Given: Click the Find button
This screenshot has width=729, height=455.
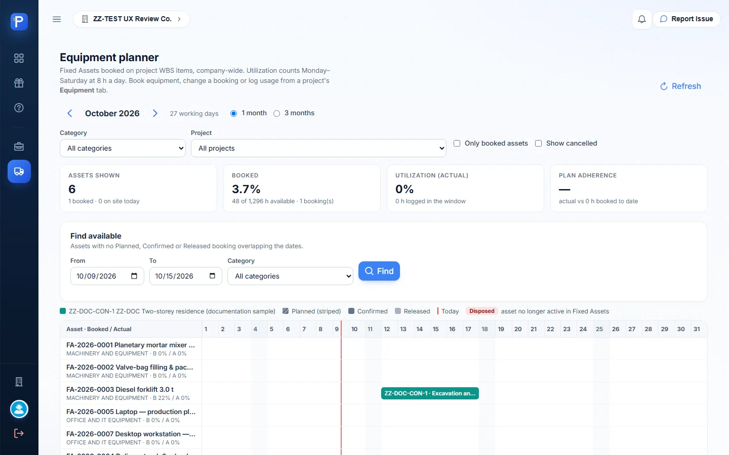Looking at the screenshot, I should click(x=379, y=271).
